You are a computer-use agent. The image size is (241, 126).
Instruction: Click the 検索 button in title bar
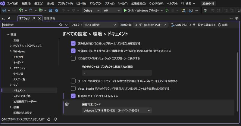188,3
